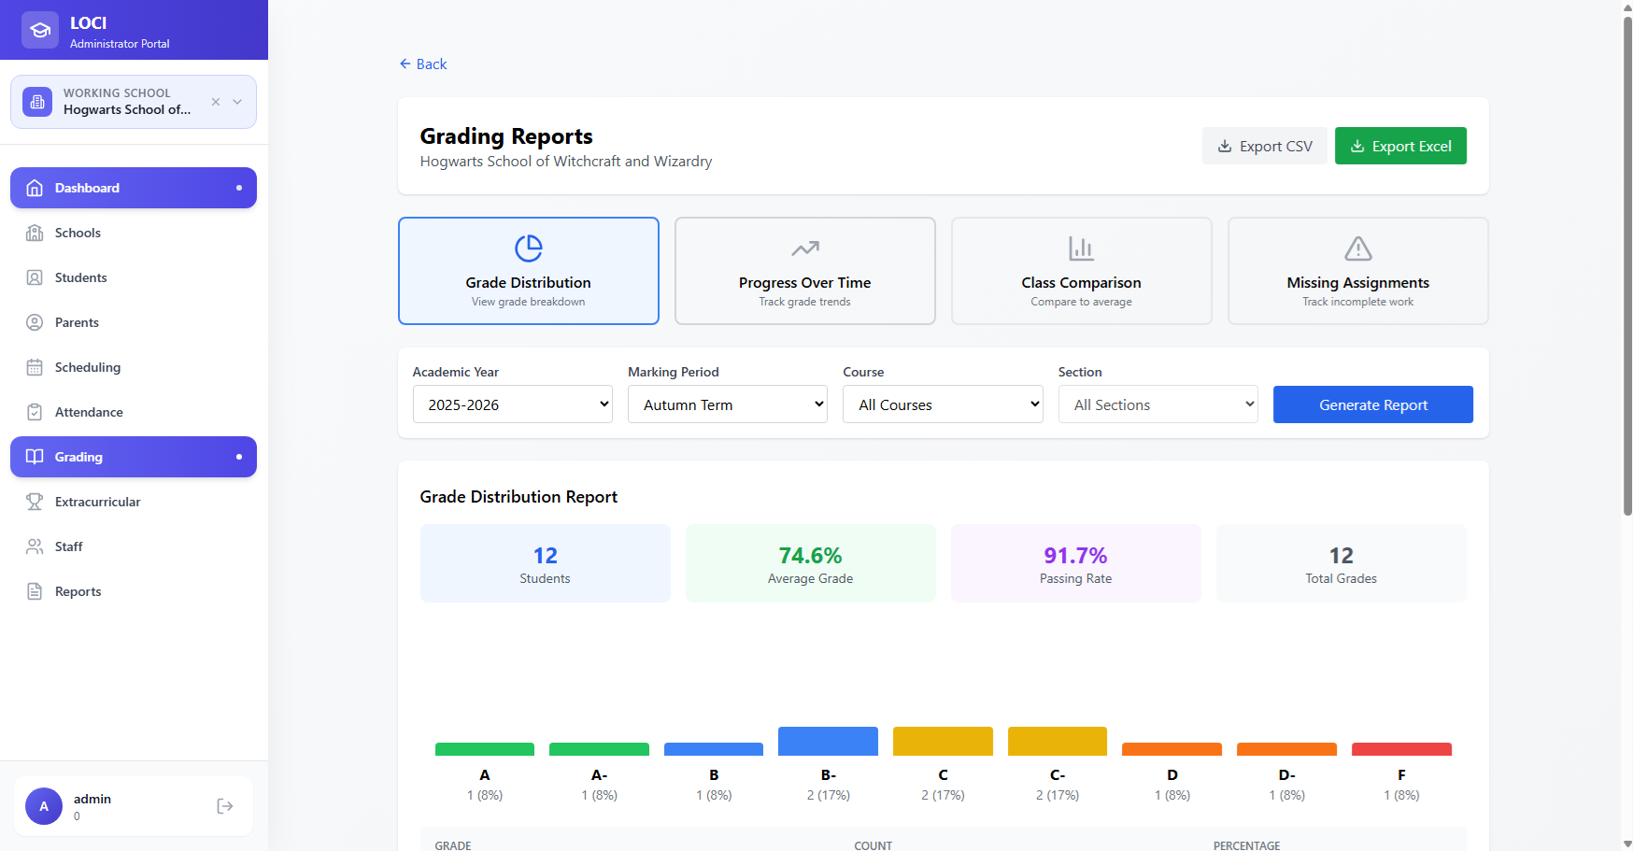
Task: Click the Attendance clipboard icon
Action: [35, 412]
